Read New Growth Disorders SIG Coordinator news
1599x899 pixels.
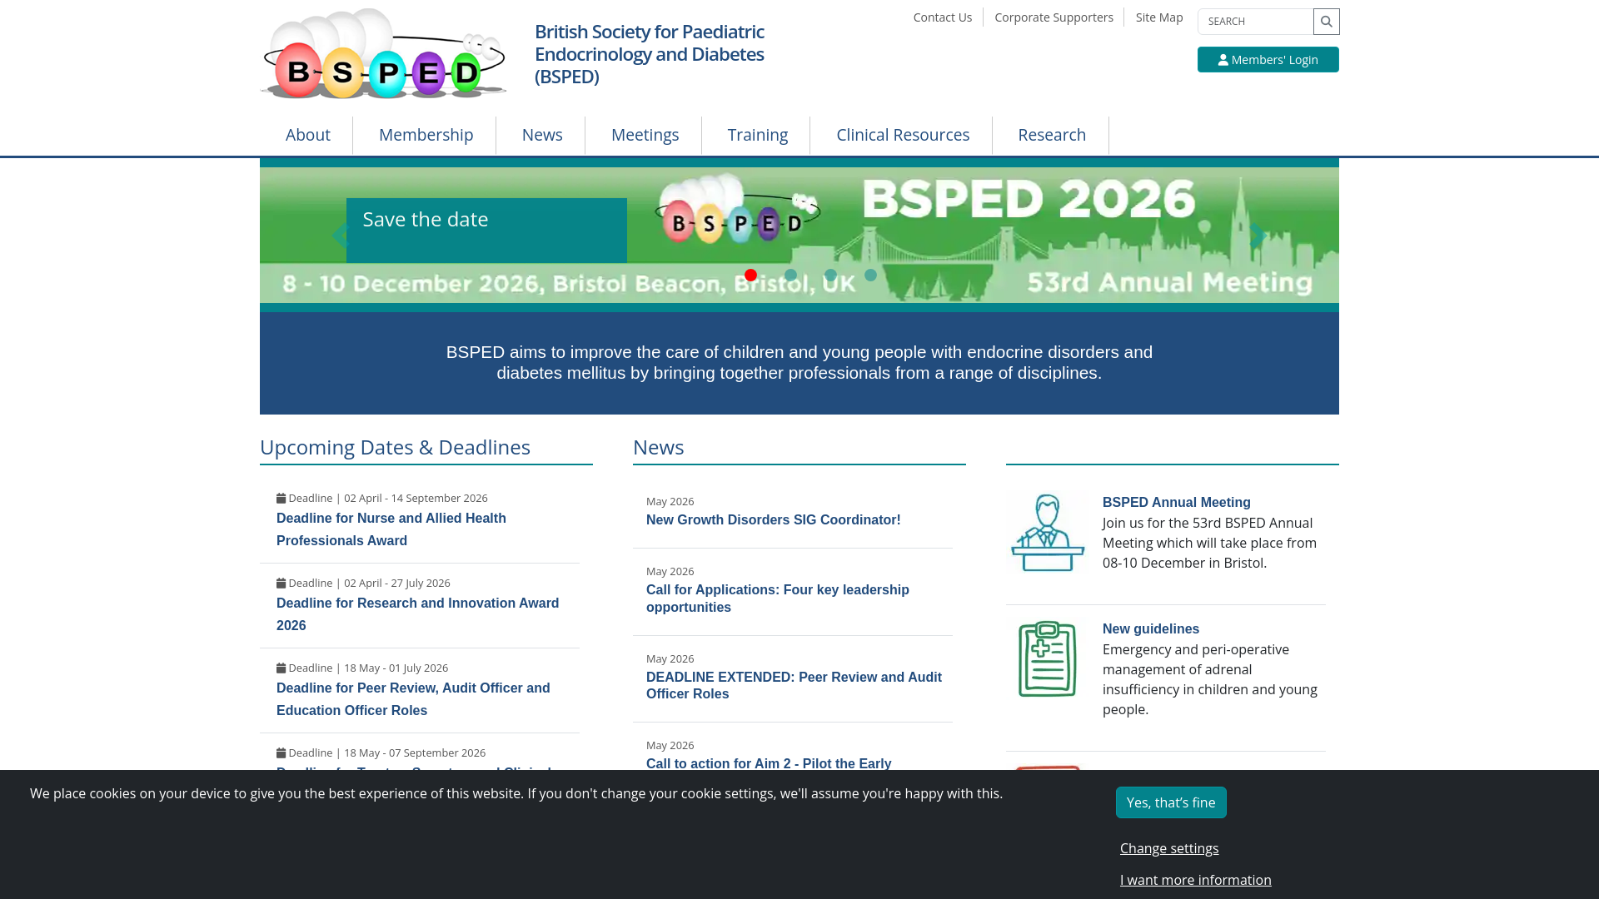click(773, 520)
